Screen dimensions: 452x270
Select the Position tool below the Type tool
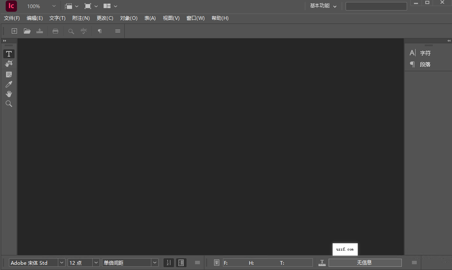(x=8, y=64)
